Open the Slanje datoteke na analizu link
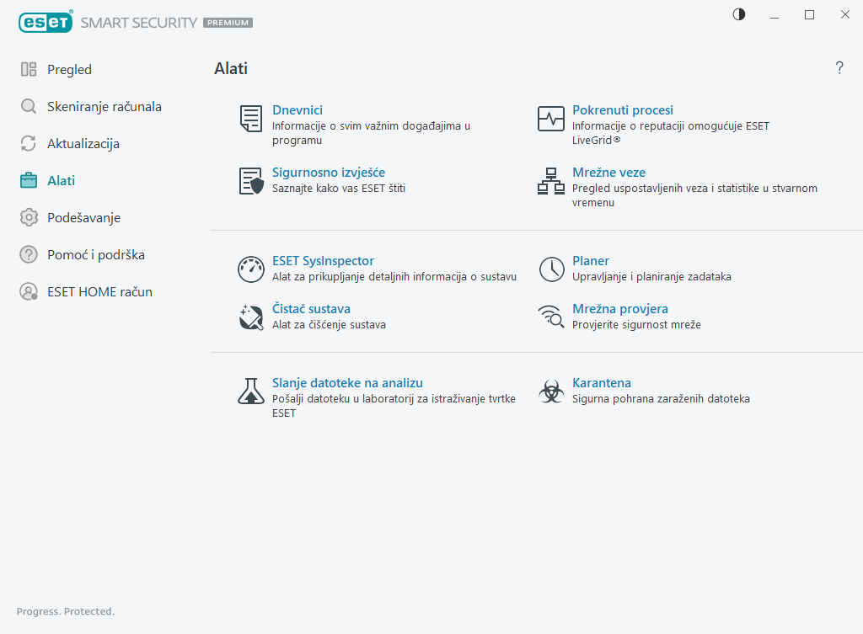 (347, 383)
